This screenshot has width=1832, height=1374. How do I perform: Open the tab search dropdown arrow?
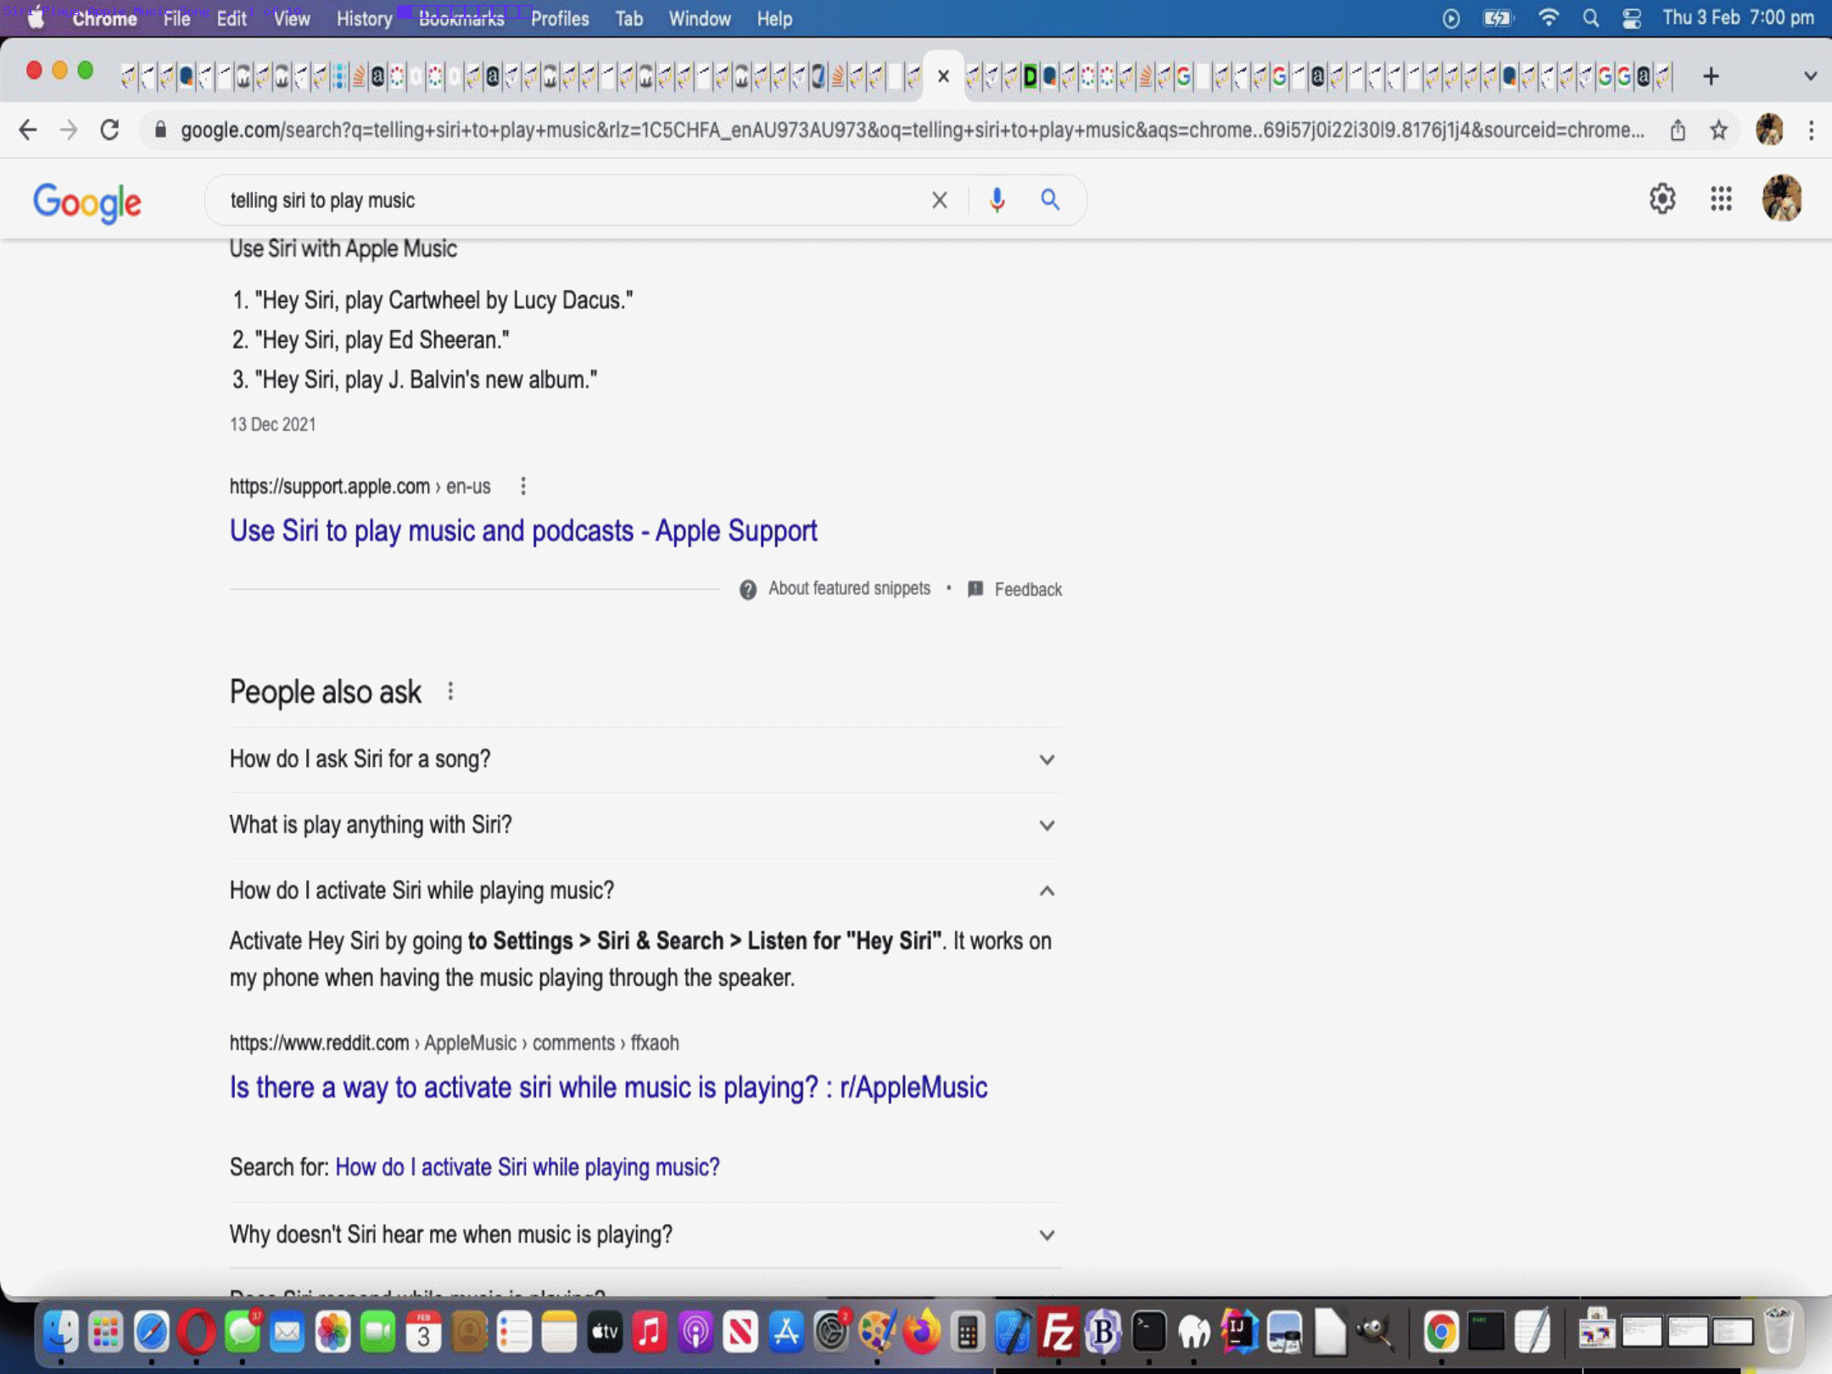coord(1810,76)
